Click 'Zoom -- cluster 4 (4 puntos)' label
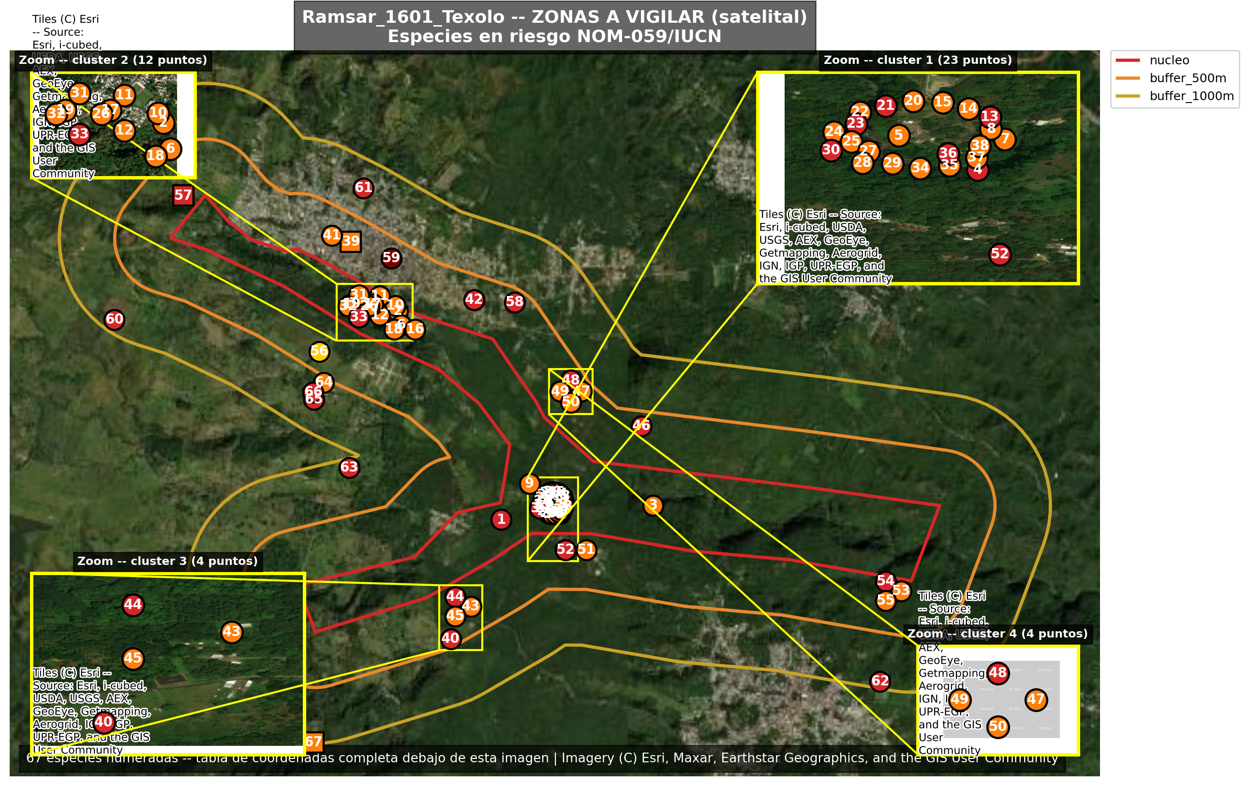1249x786 pixels. pyautogui.click(x=997, y=634)
